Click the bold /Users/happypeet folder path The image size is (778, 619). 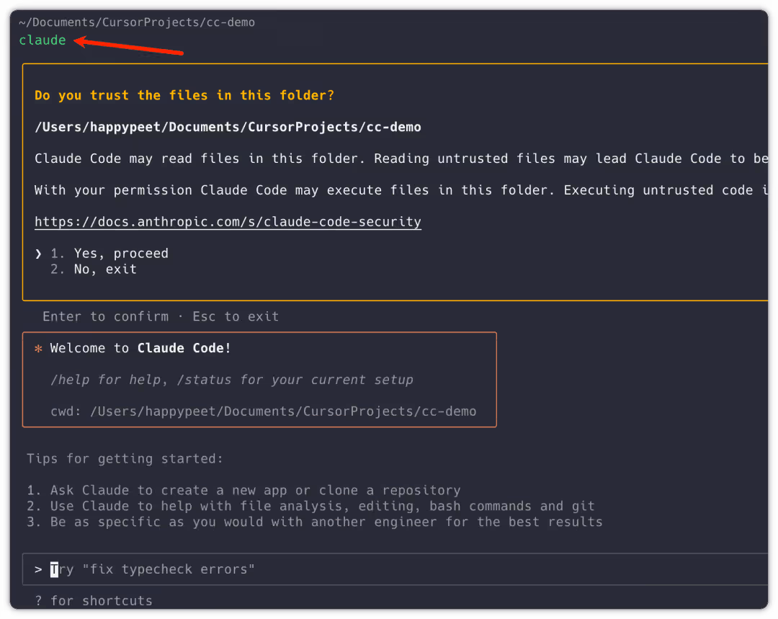(228, 127)
